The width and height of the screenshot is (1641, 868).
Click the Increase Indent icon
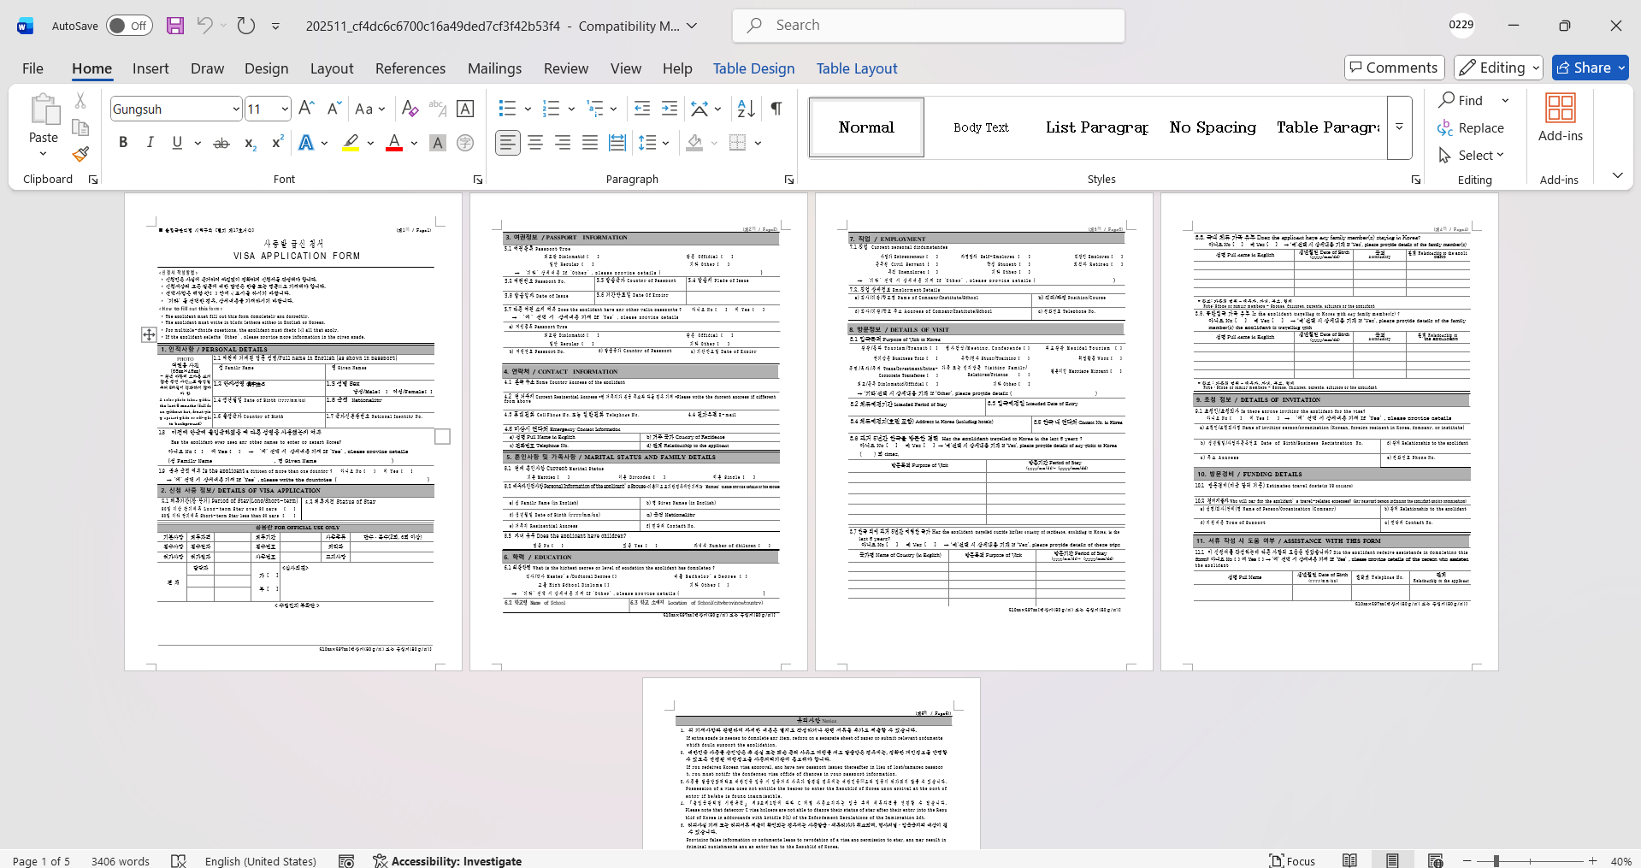(x=670, y=109)
